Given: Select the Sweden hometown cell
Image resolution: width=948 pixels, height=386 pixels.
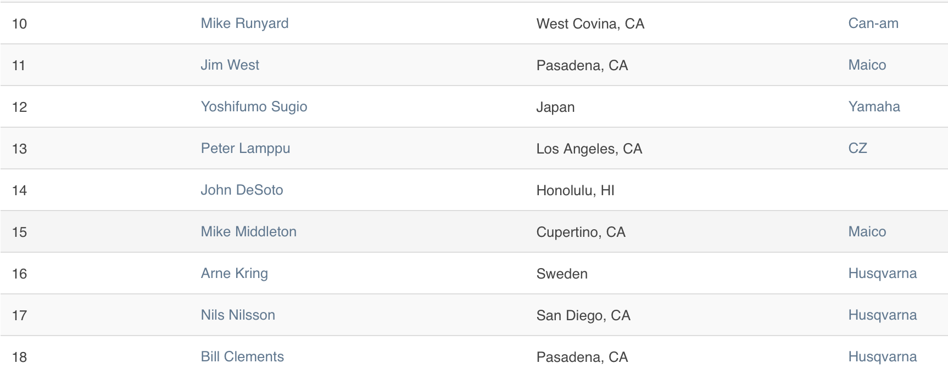Looking at the screenshot, I should [562, 274].
